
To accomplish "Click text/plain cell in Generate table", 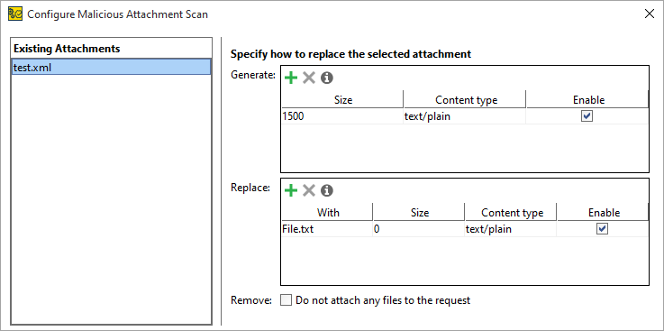I will (x=465, y=116).
